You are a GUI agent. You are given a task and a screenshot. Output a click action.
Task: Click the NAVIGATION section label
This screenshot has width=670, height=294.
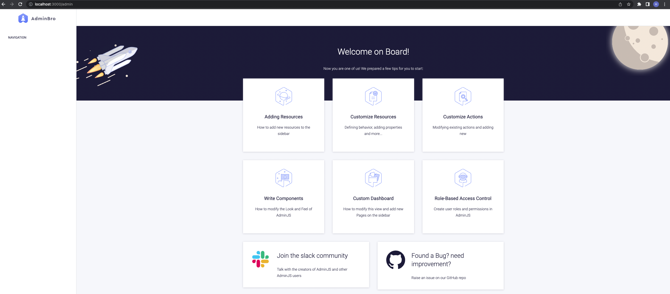(x=17, y=37)
